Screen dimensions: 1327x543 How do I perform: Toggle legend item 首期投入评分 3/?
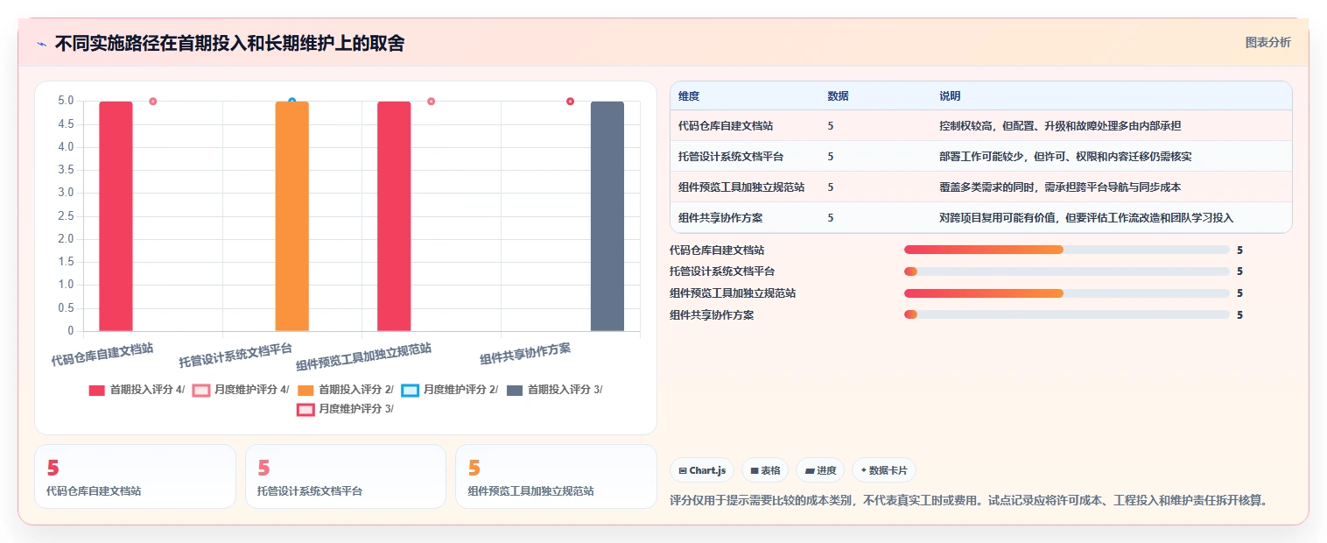[x=555, y=390]
